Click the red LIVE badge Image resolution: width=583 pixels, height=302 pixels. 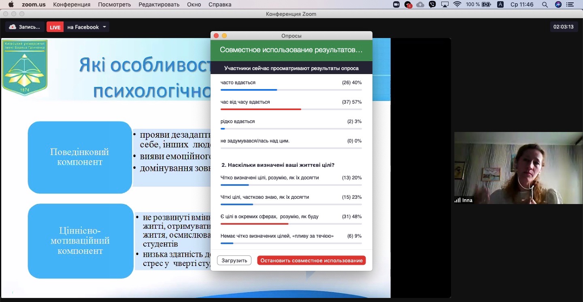coord(55,27)
